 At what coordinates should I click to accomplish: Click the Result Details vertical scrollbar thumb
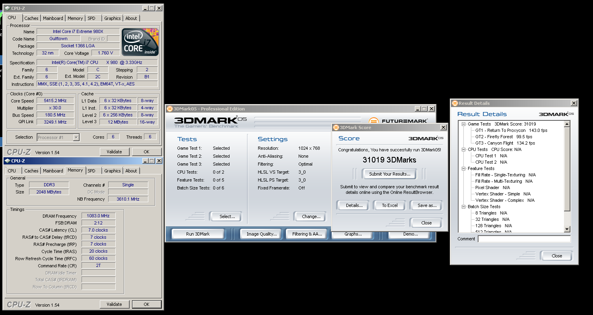click(x=568, y=169)
